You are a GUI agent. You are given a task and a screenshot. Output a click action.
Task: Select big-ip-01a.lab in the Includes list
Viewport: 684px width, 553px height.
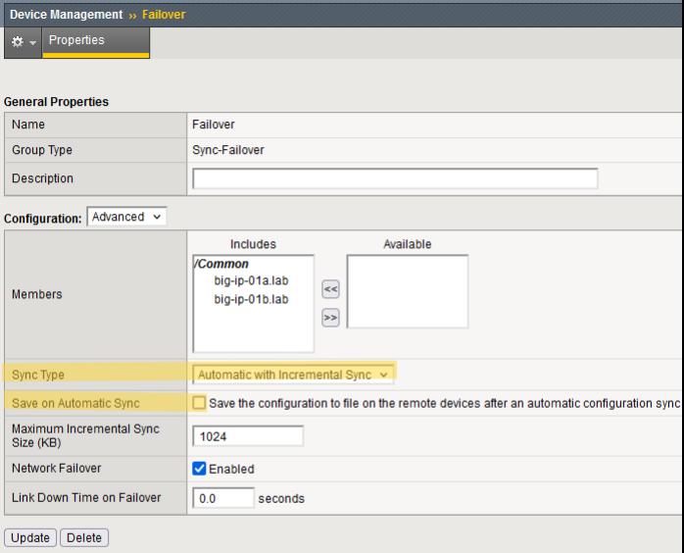pyautogui.click(x=251, y=281)
